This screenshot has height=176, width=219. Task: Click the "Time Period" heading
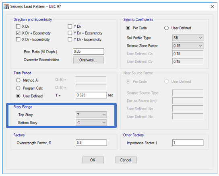coord(23,73)
